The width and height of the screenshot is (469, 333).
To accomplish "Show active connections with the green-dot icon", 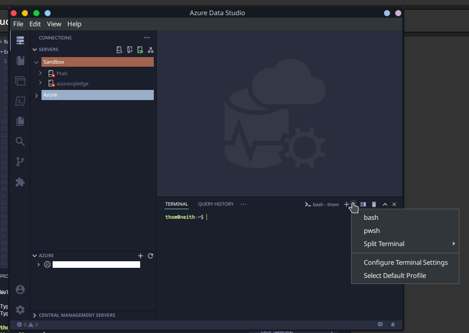I will (x=140, y=50).
